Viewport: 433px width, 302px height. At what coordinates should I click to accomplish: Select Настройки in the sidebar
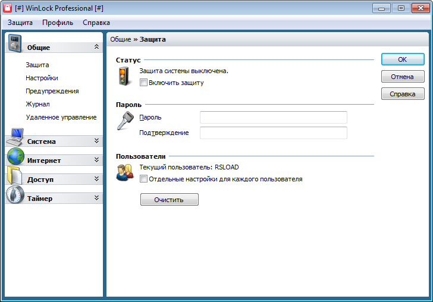coord(42,78)
